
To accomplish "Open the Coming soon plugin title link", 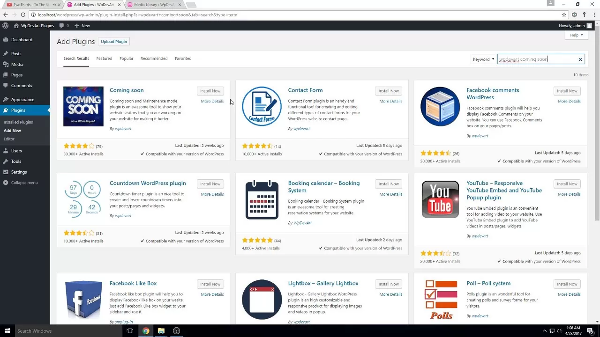I will pos(127,90).
